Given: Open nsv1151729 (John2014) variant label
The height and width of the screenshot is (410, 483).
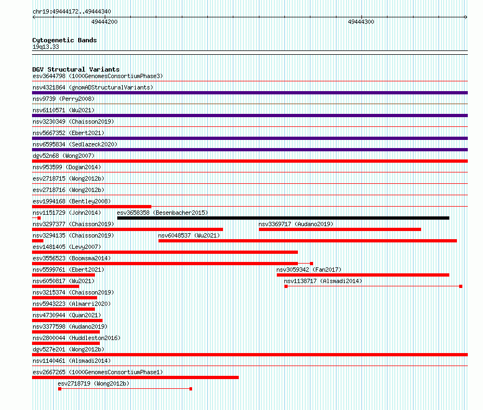Looking at the screenshot, I should pos(67,213).
